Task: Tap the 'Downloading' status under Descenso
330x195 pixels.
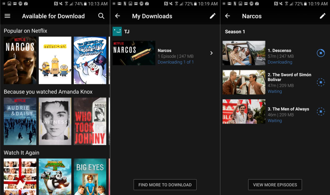Action: pos(280,62)
